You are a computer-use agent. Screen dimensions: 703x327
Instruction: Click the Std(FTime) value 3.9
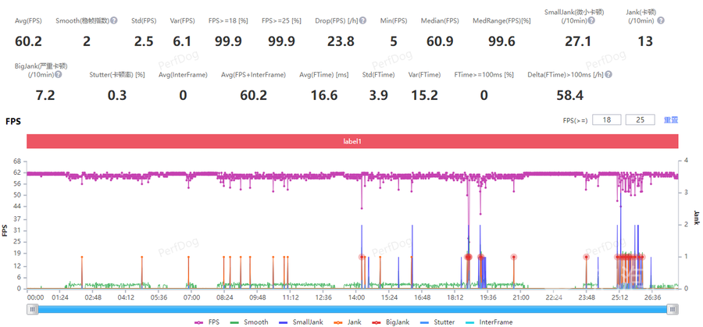(378, 95)
